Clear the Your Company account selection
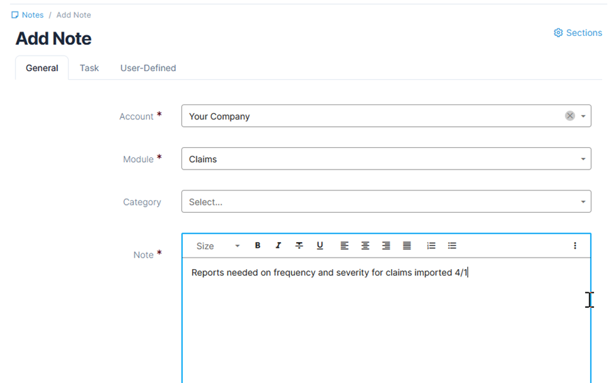The image size is (611, 383). (x=570, y=116)
